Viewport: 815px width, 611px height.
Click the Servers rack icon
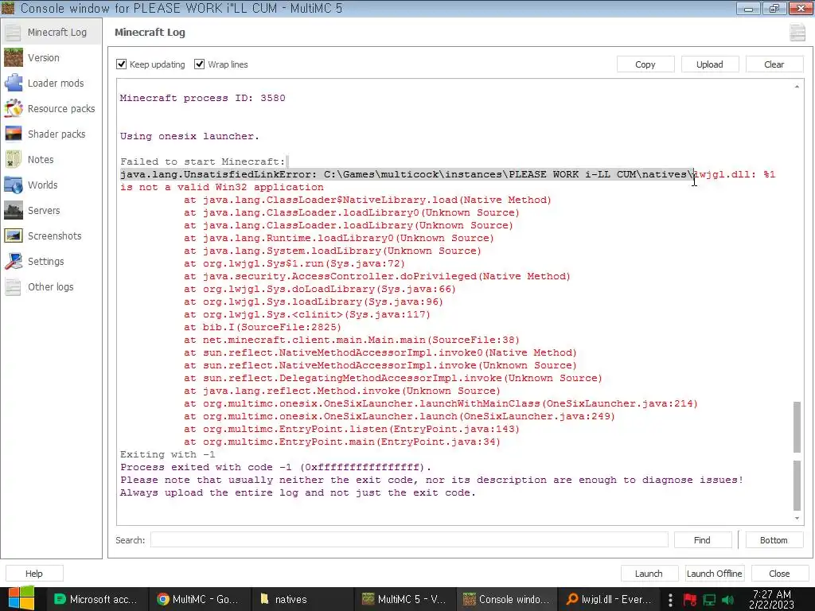tap(13, 210)
